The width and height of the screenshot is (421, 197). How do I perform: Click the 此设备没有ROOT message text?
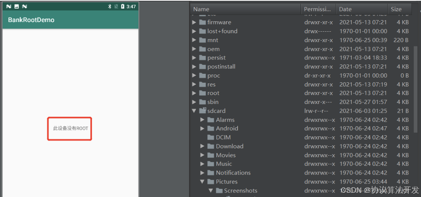(x=70, y=128)
